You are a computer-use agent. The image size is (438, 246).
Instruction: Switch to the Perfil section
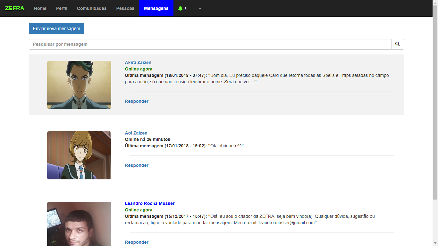tap(62, 8)
